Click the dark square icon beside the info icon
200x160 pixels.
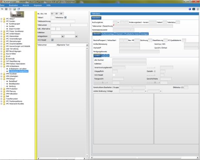(194, 9)
